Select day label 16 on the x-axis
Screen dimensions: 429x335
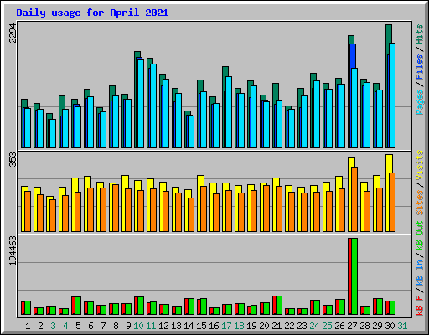(214, 326)
